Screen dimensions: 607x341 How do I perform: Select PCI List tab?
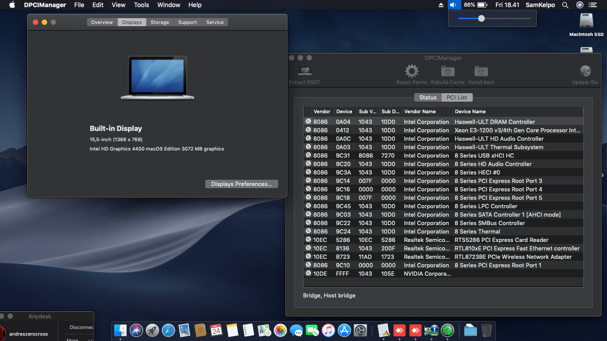457,97
